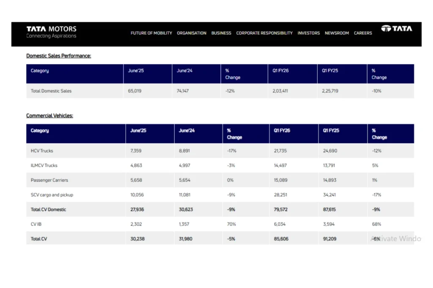Select Business in the navigation bar

221,33
